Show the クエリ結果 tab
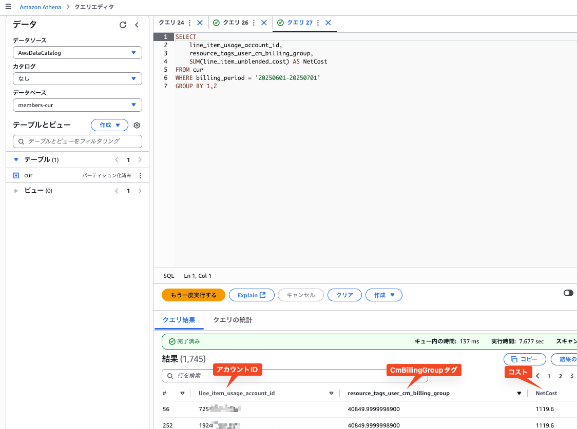577x429 pixels. click(x=179, y=320)
